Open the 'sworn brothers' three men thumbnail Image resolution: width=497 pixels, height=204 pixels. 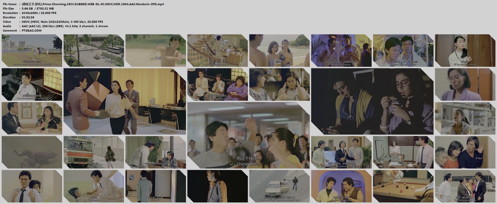[341, 152]
